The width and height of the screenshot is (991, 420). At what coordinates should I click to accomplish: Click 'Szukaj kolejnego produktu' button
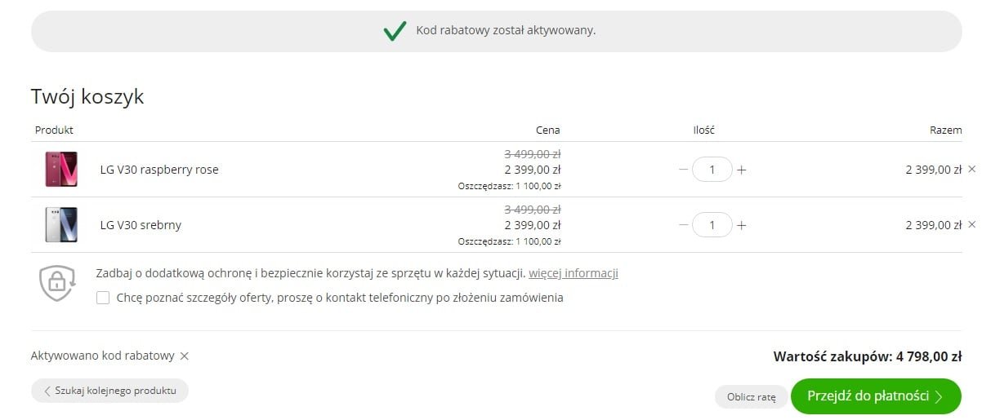click(x=109, y=391)
